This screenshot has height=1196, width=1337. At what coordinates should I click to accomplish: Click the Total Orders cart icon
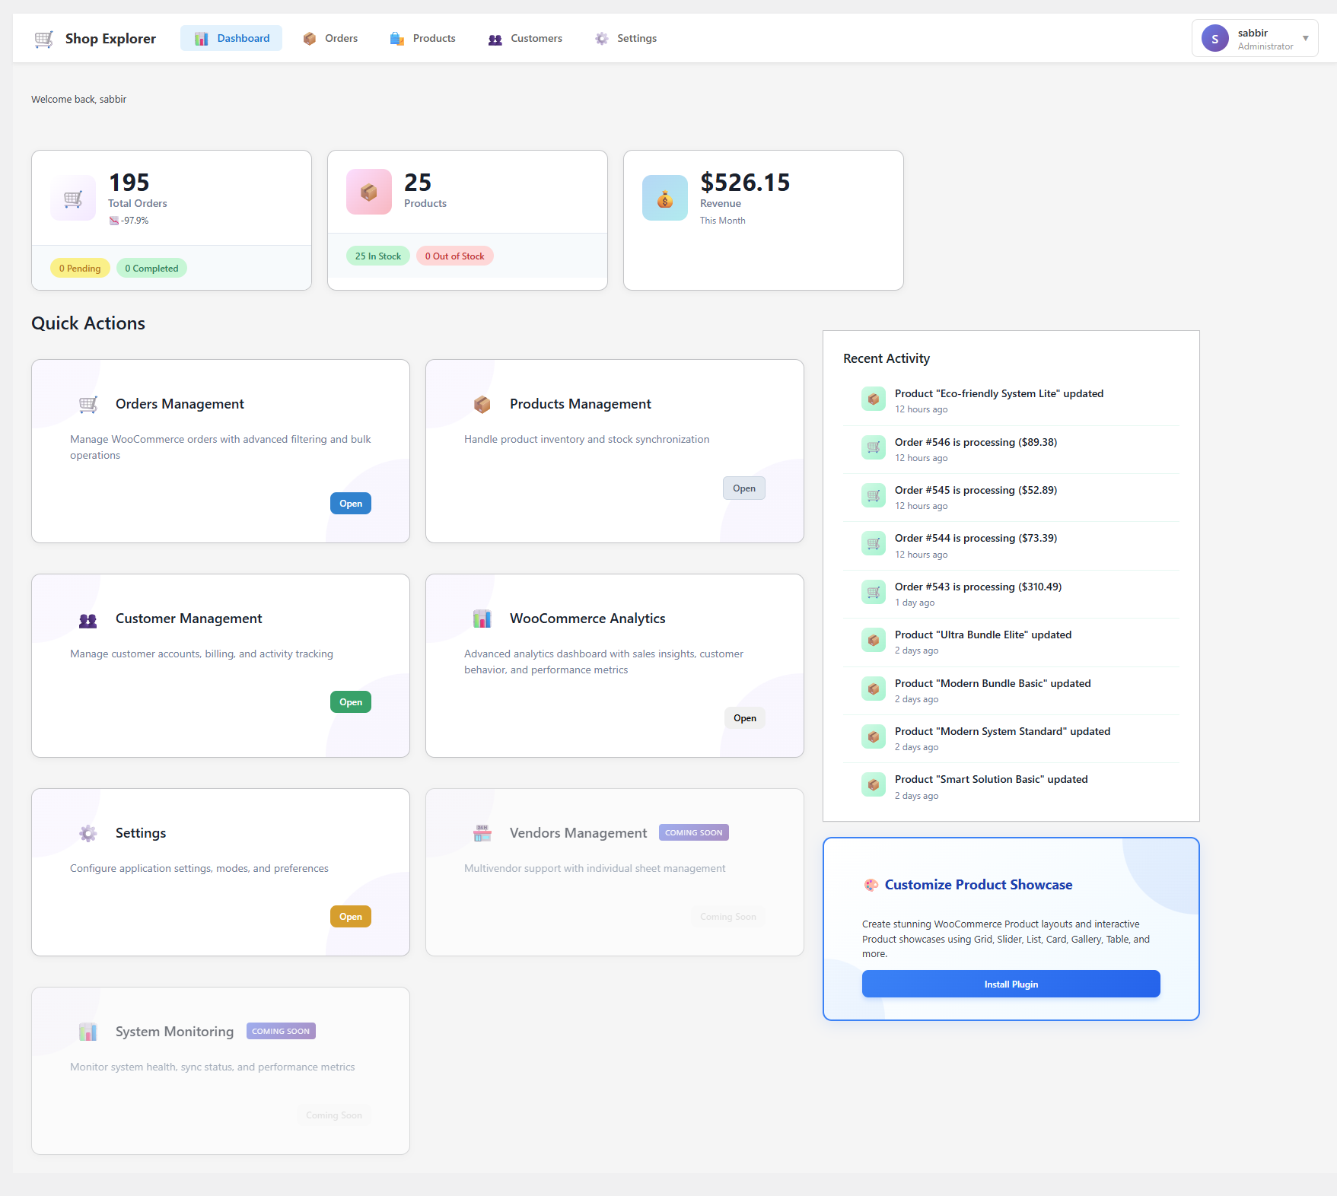tap(73, 199)
